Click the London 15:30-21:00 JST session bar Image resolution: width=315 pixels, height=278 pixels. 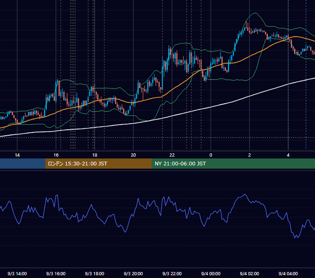tap(98, 164)
